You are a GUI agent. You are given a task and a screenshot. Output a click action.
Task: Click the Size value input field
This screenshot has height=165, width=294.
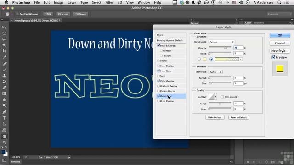tap(238, 83)
